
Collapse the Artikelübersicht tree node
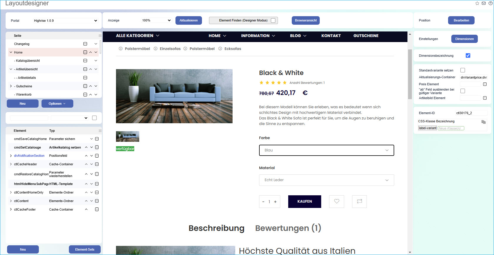pos(11,69)
